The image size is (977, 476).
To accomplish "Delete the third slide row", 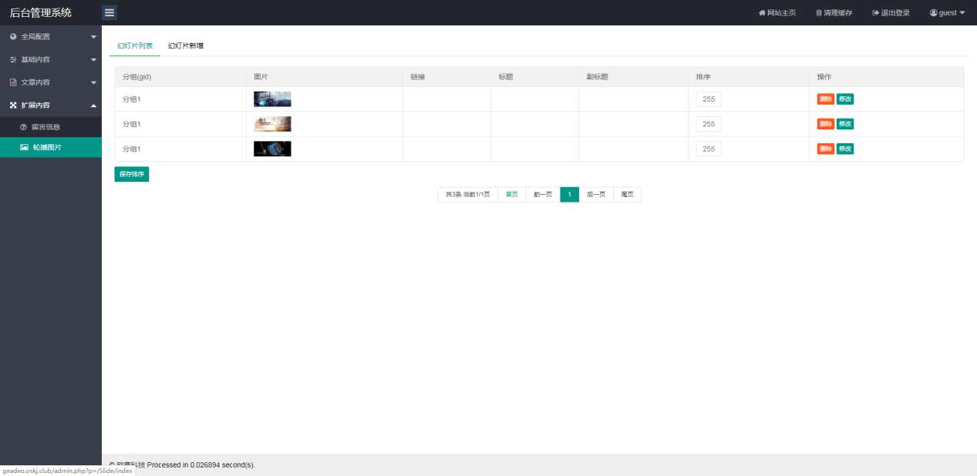I will (x=825, y=149).
